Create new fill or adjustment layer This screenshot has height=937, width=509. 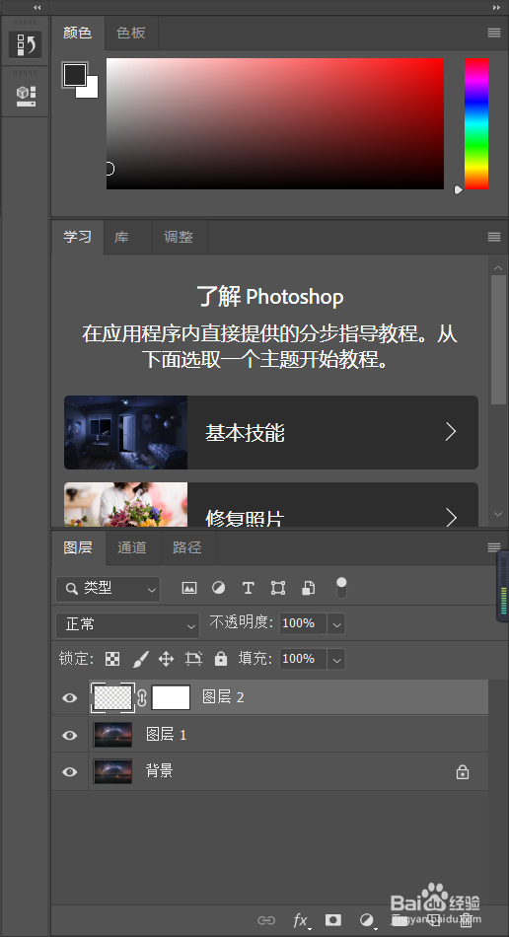367,920
